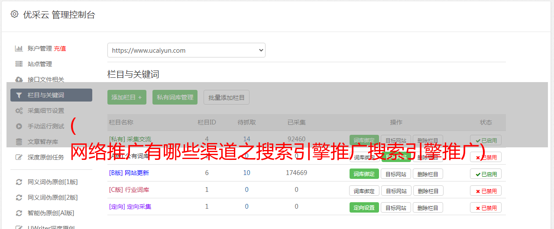
Task: Click 目标网站 for 网站更新 row
Action: [x=396, y=174]
